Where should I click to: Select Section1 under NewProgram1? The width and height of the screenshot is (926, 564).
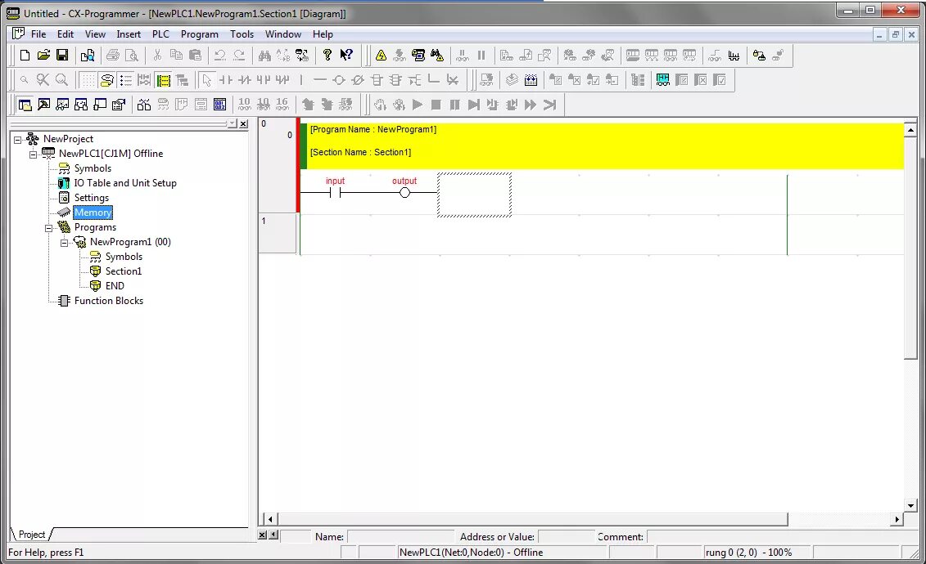coord(124,271)
